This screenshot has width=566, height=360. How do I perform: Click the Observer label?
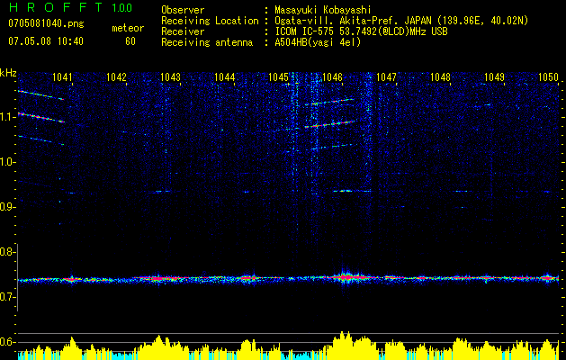point(183,10)
